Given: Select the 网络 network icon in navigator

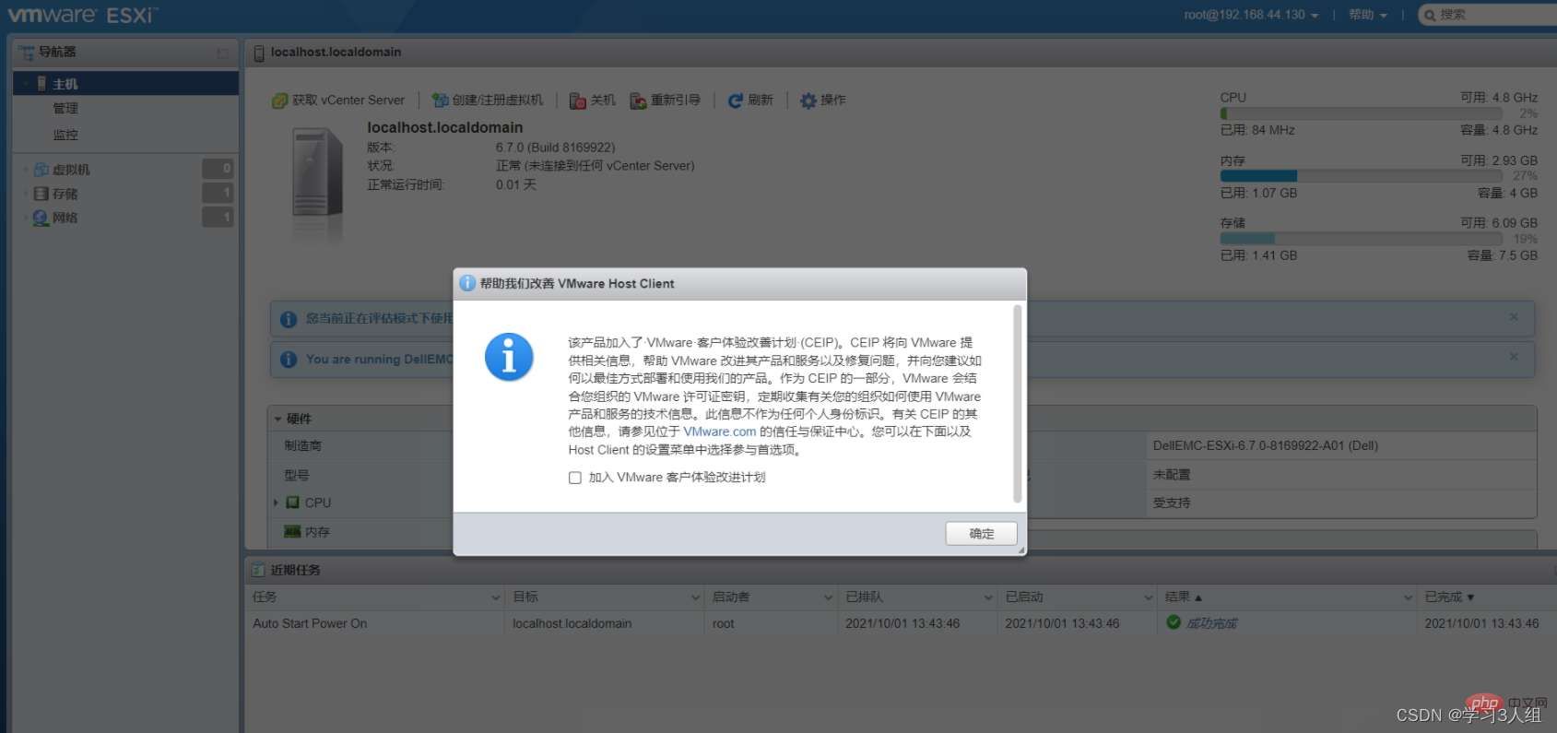Looking at the screenshot, I should [41, 218].
